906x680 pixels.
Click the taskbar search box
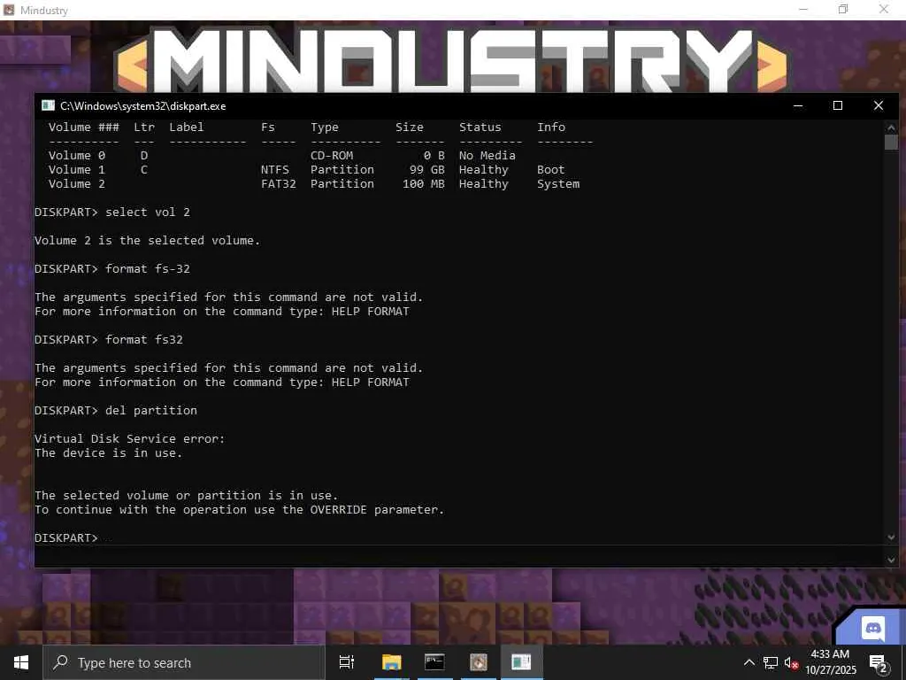[x=184, y=662]
